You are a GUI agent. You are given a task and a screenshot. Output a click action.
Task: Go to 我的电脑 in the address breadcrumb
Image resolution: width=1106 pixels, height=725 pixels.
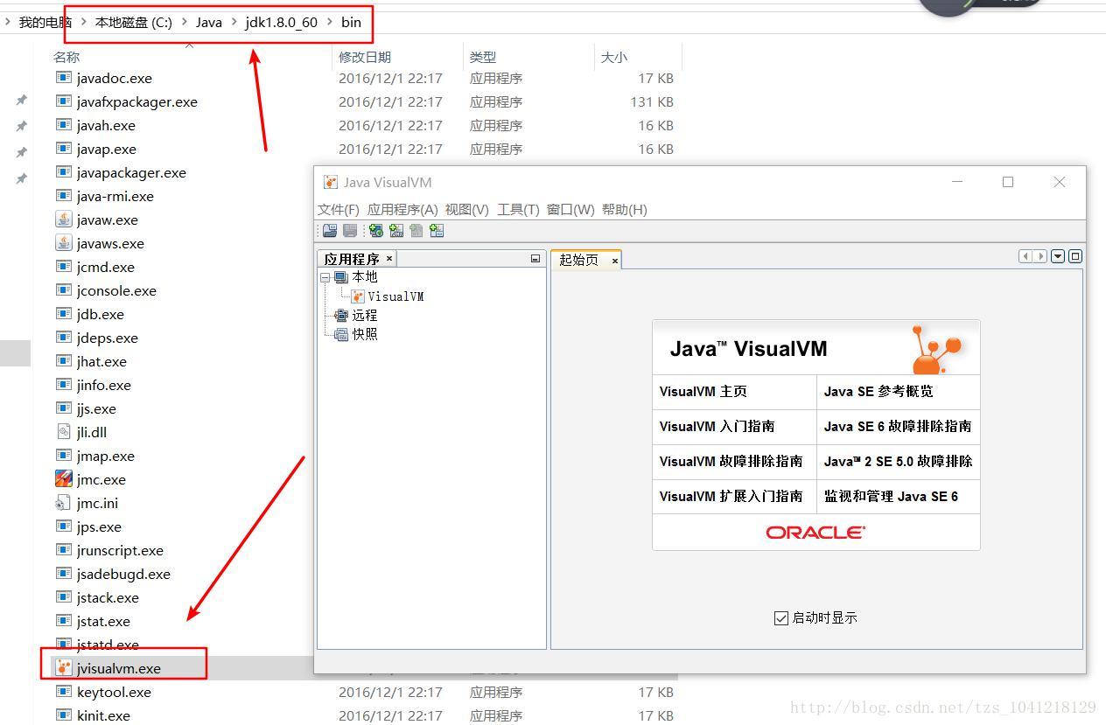(x=45, y=22)
